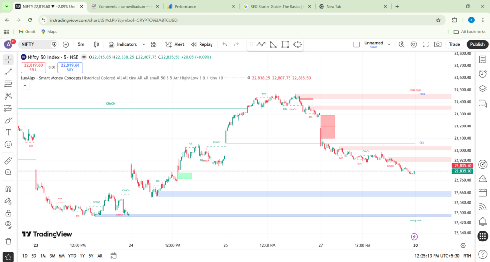Viewport: 490px width, 262px height.
Task: Open the go to date calendar
Action: pos(113,256)
